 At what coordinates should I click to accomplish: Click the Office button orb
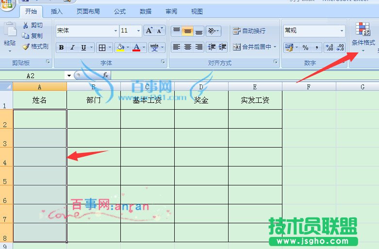(x=7, y=4)
